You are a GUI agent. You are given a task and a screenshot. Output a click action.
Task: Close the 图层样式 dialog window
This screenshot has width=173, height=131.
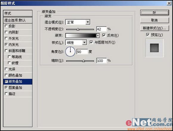pyautogui.click(x=169, y=3)
